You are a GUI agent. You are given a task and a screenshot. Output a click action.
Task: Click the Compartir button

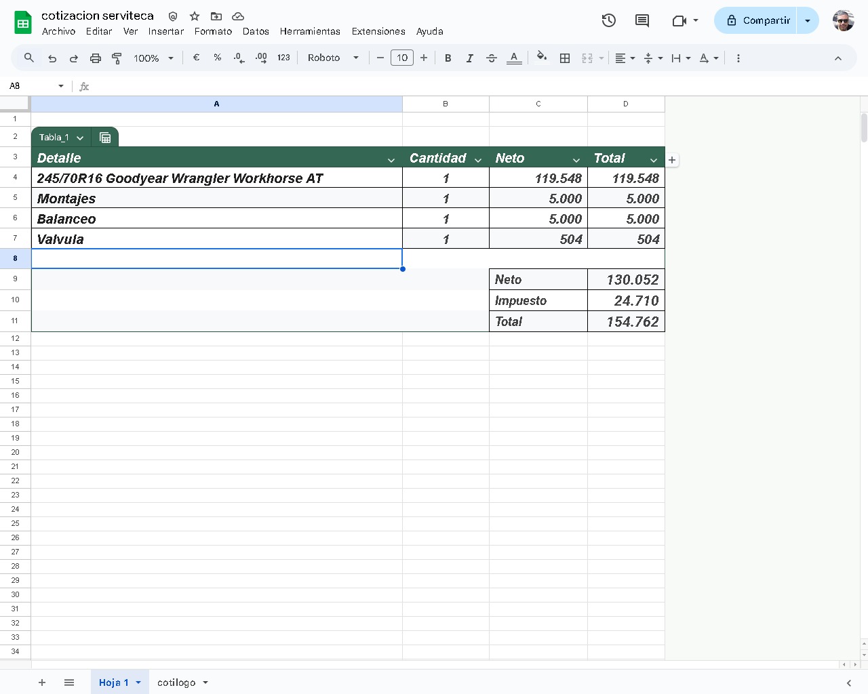click(x=755, y=20)
